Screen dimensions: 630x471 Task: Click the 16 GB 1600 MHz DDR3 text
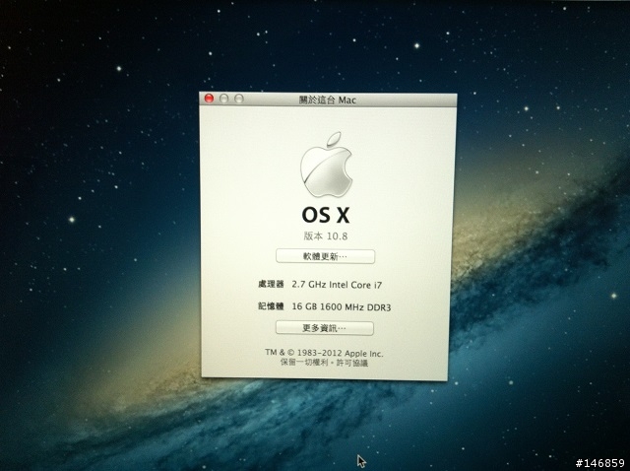(x=342, y=307)
